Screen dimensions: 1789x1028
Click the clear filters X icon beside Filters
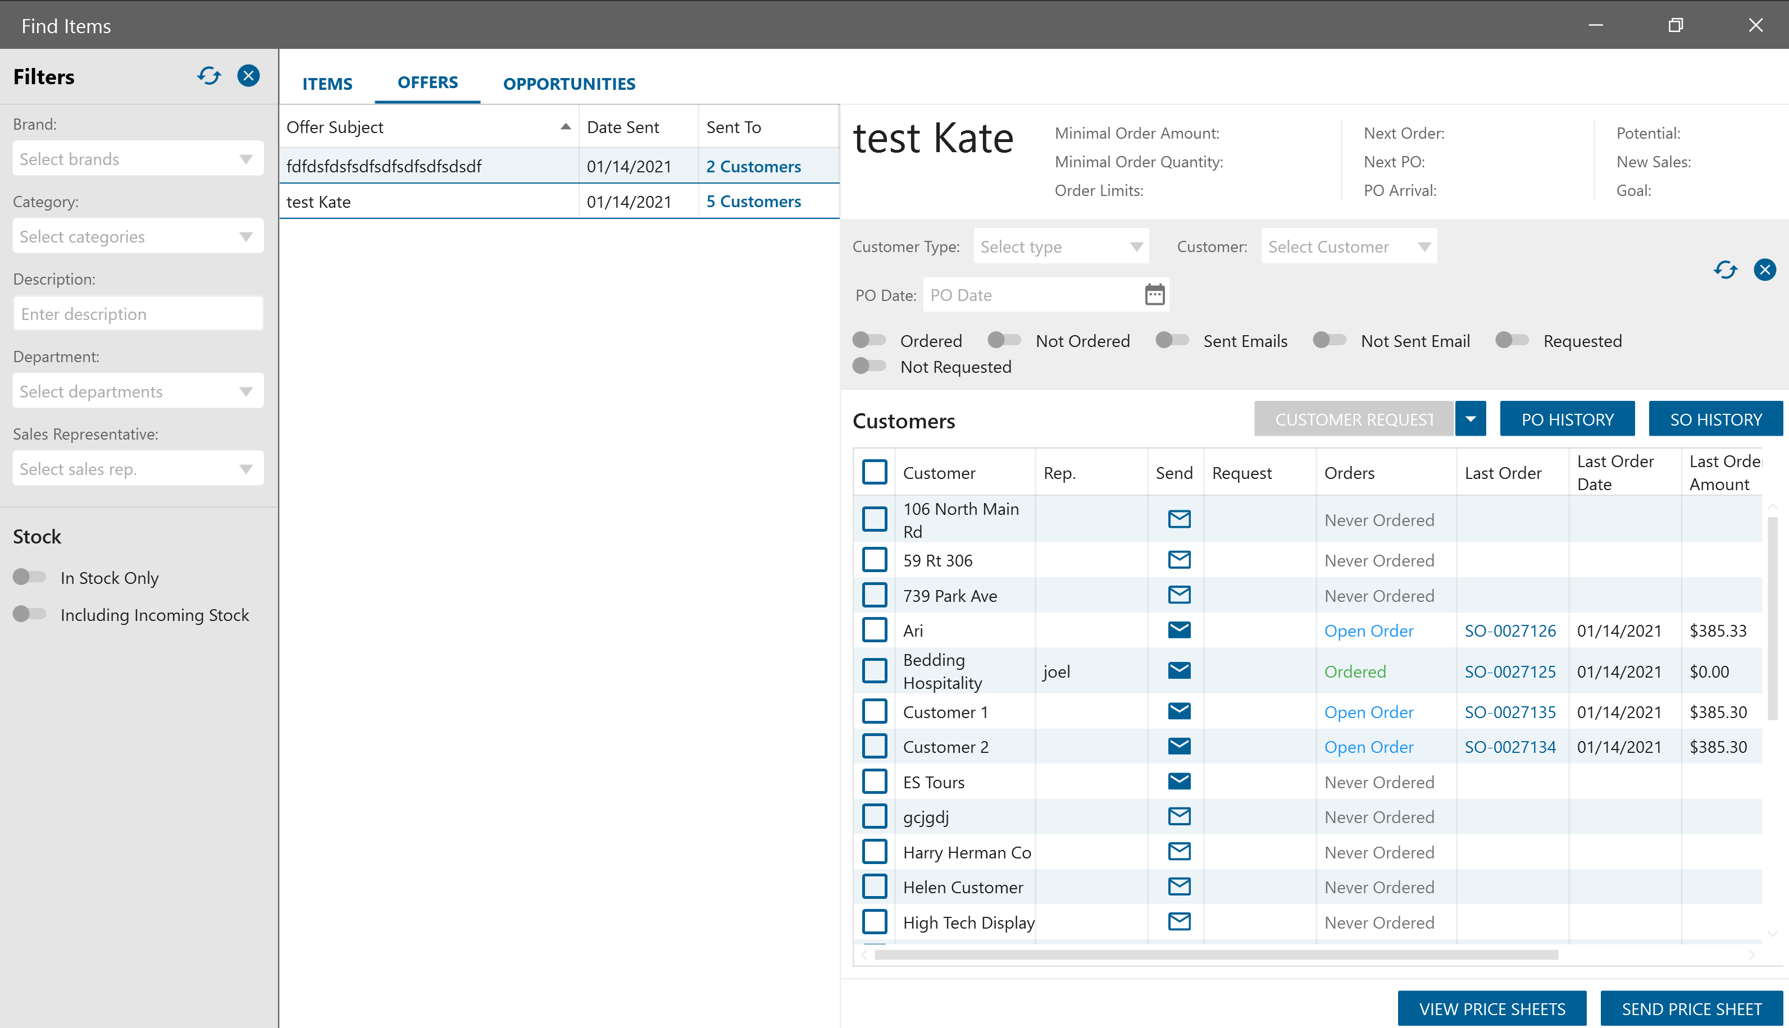click(248, 76)
